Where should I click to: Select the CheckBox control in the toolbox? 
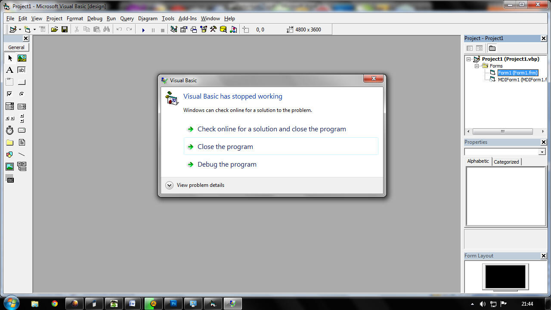tap(10, 94)
